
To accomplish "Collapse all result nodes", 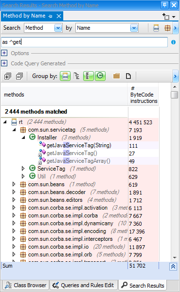I will coord(19,76).
